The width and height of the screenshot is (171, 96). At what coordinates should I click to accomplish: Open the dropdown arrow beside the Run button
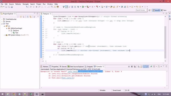point(85,7)
